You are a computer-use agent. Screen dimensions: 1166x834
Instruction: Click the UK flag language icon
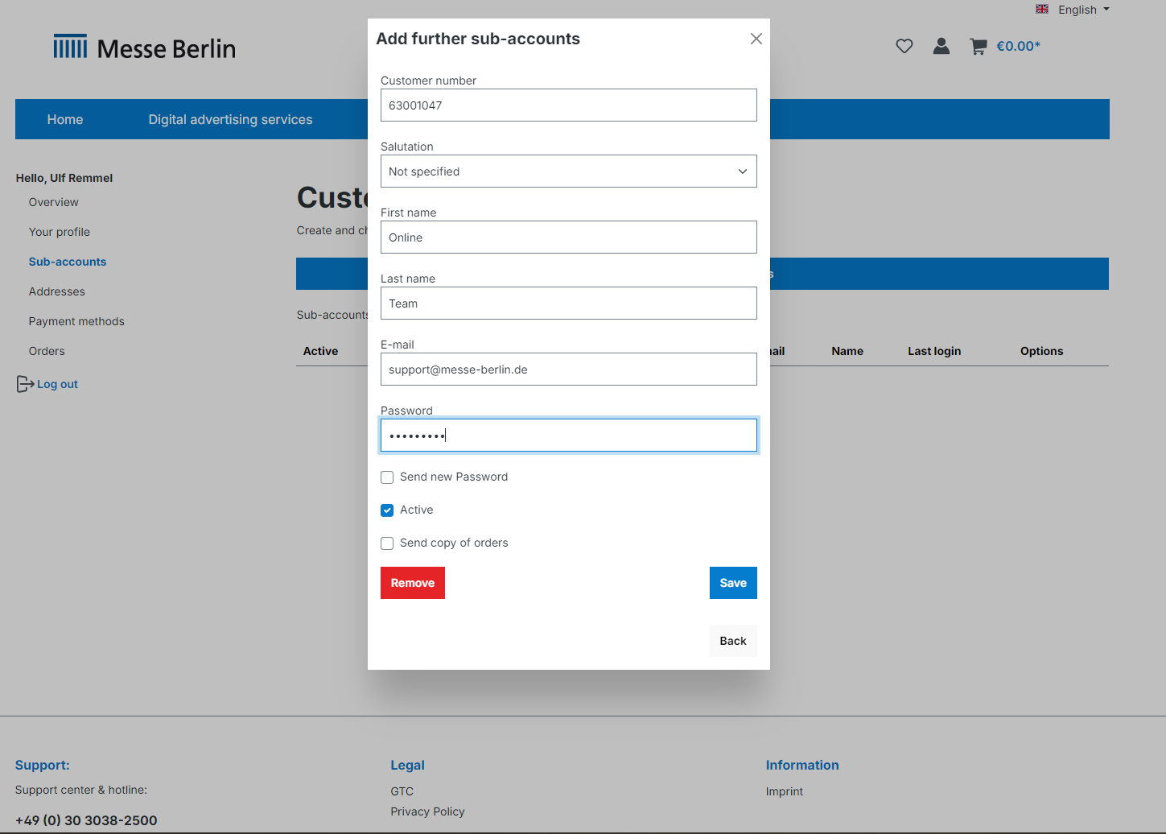coord(1042,9)
